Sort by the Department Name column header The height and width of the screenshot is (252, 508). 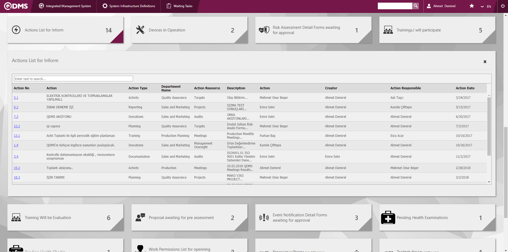pos(171,88)
